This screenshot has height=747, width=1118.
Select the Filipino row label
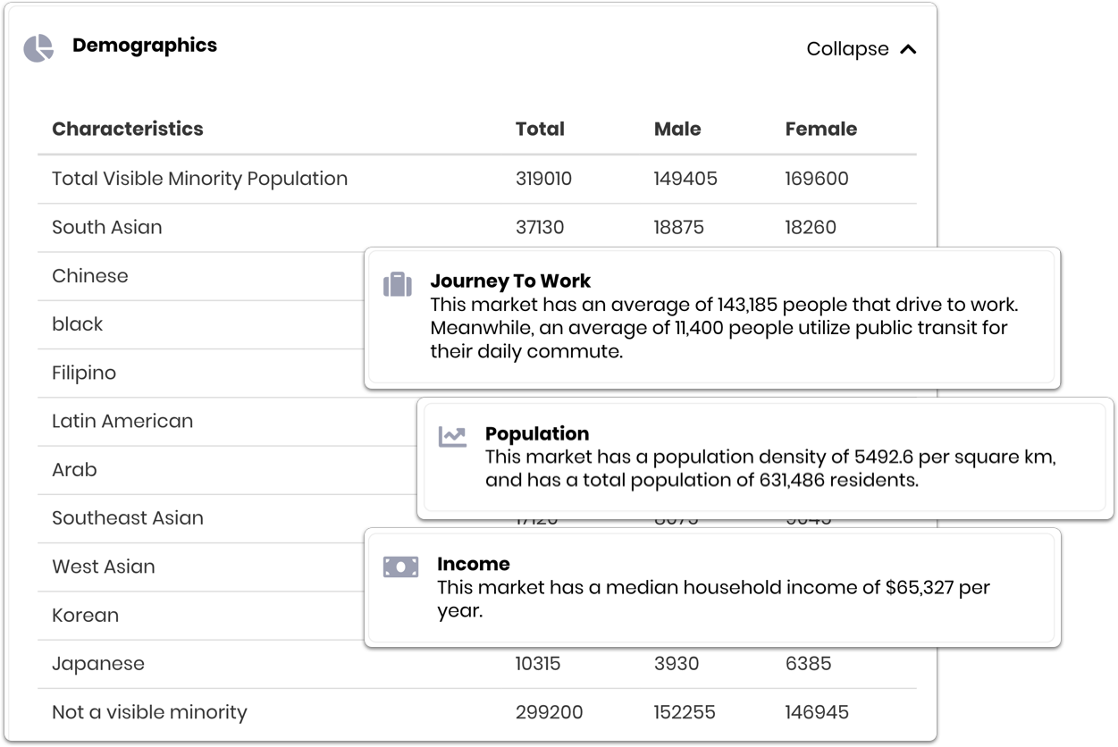[x=84, y=373]
